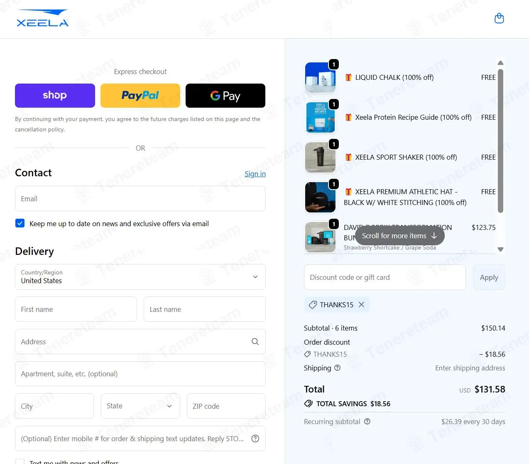Click the tag icon beside TOTAL SAVINGS
Image resolution: width=529 pixels, height=464 pixels.
point(309,404)
